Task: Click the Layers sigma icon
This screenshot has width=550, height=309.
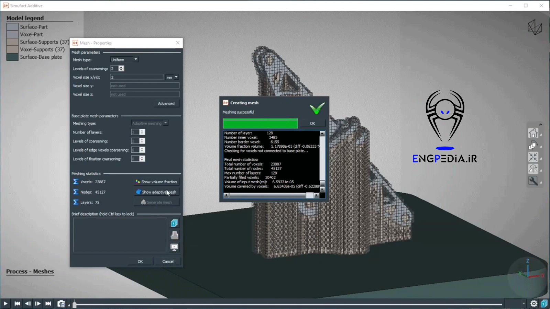Action: (x=76, y=202)
